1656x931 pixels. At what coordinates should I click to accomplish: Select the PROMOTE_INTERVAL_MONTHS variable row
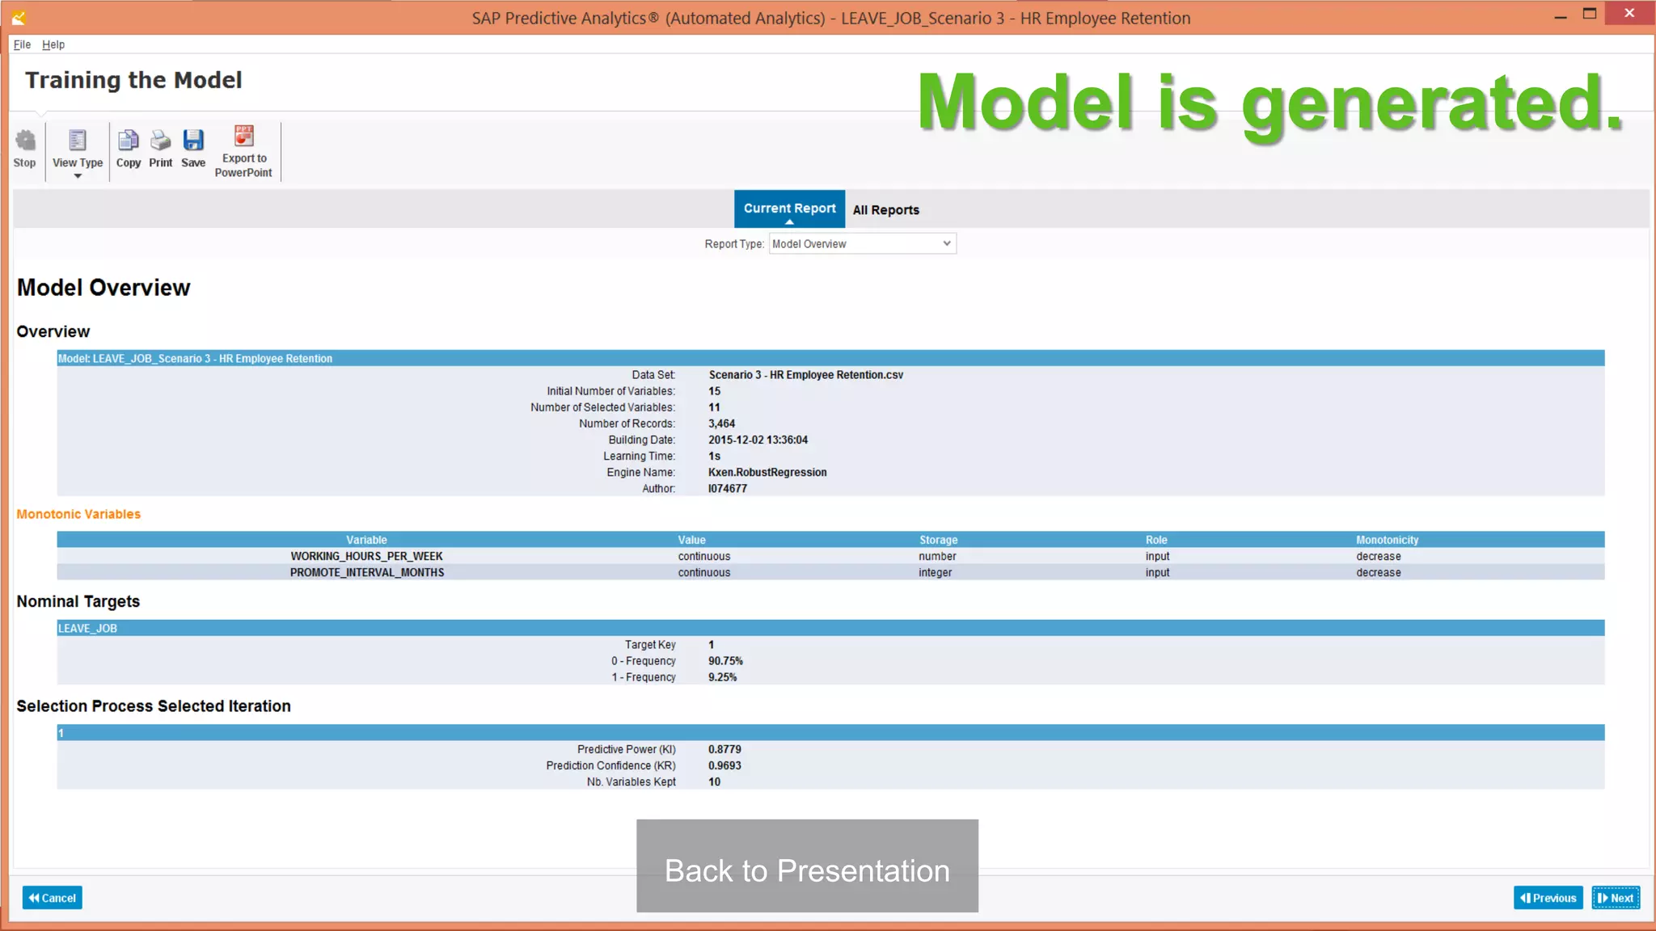pyautogui.click(x=830, y=572)
